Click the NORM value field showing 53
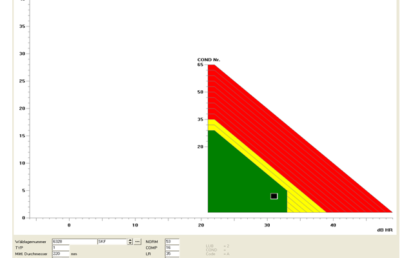The width and height of the screenshot is (413, 258). click(172, 242)
